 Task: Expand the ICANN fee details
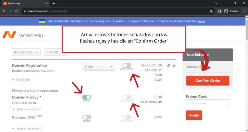point(21,80)
